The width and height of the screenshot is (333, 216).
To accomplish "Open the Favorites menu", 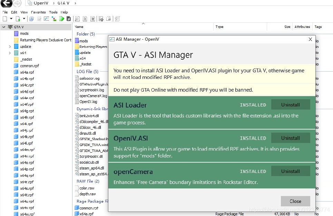I will tap(38, 12).
